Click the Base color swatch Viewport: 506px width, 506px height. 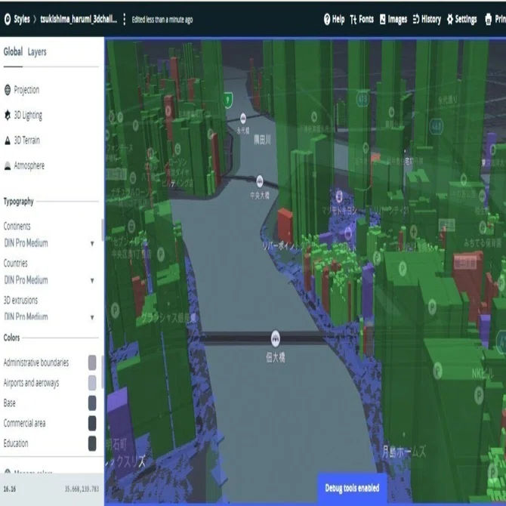click(92, 403)
